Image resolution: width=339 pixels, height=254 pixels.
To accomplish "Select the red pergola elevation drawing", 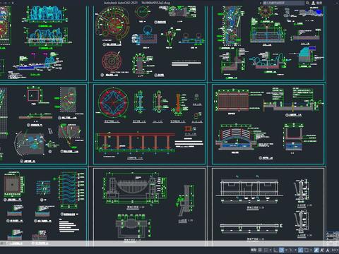I will [x=136, y=142].
